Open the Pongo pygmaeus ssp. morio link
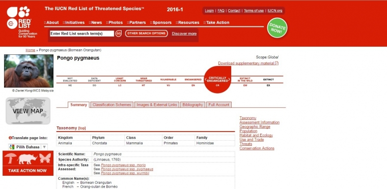The height and width of the screenshot is (189, 387). click(x=123, y=165)
